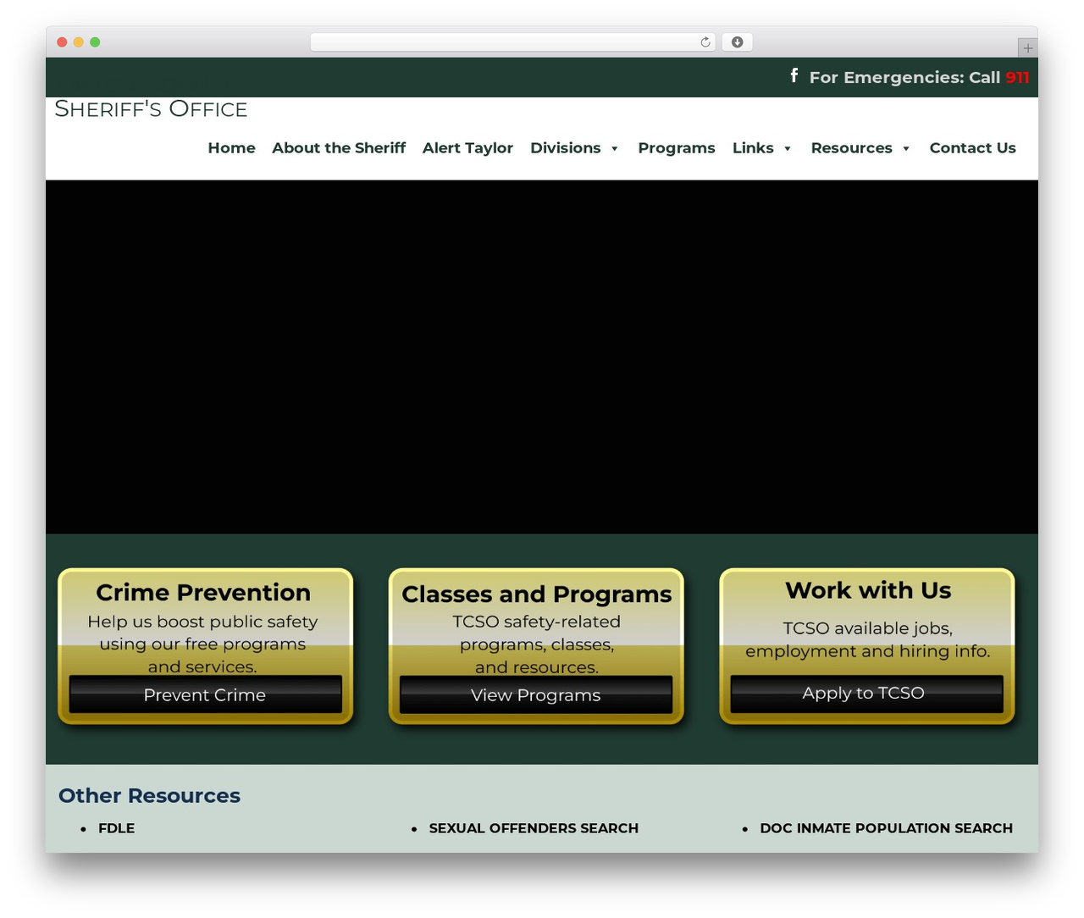Expand the Links dropdown arrow

(x=787, y=149)
